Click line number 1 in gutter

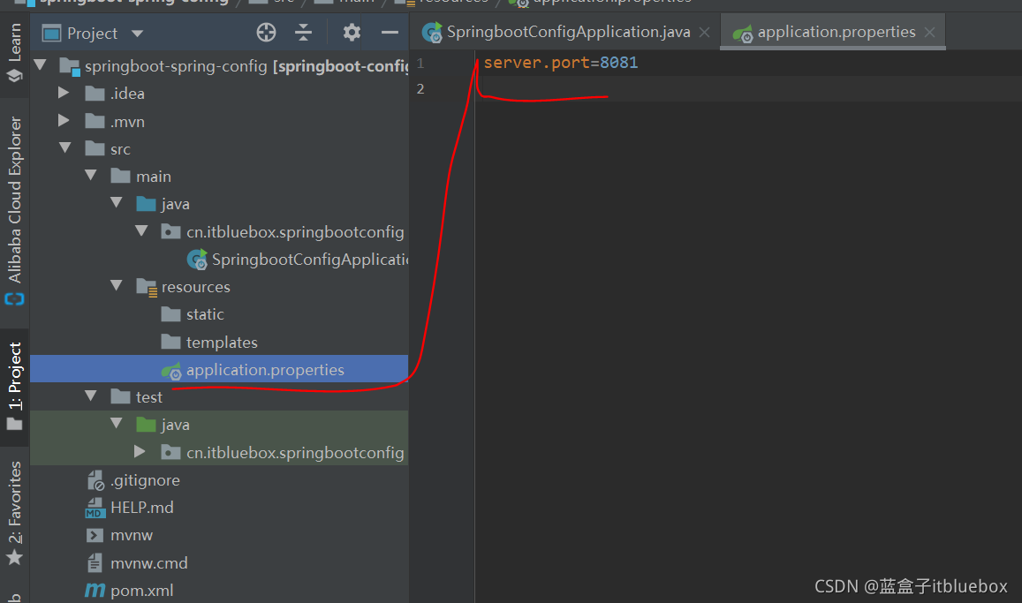[420, 64]
